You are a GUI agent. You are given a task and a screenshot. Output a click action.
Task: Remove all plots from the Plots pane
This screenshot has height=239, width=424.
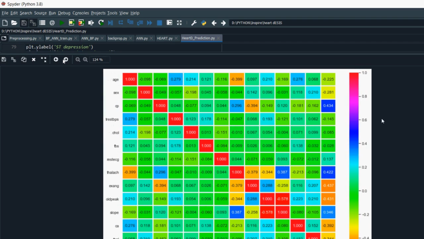coord(43,59)
